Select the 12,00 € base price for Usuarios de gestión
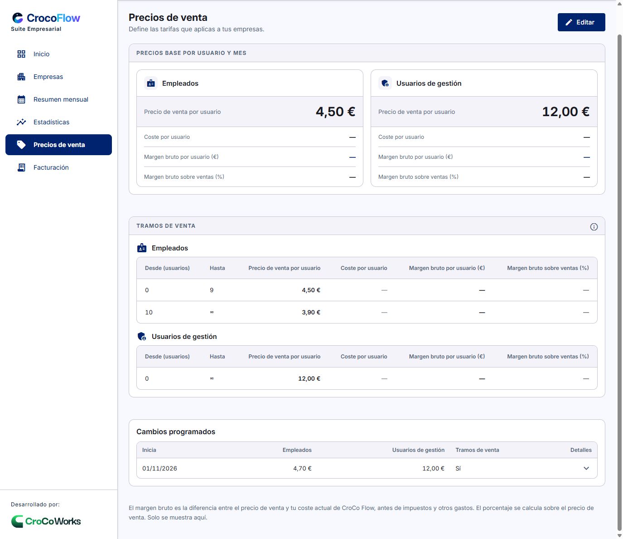623x539 pixels. (566, 112)
